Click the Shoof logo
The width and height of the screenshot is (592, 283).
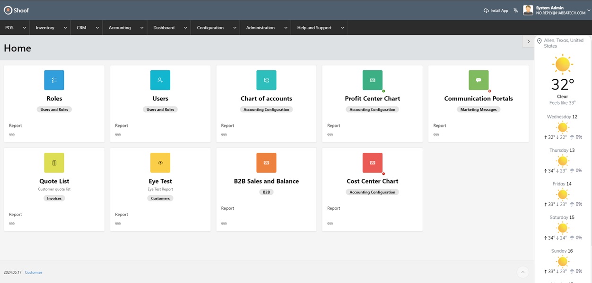point(17,10)
